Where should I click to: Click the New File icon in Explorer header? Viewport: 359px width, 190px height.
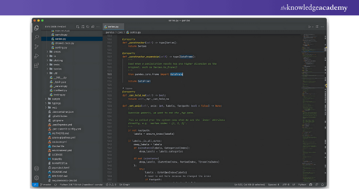point(77,27)
